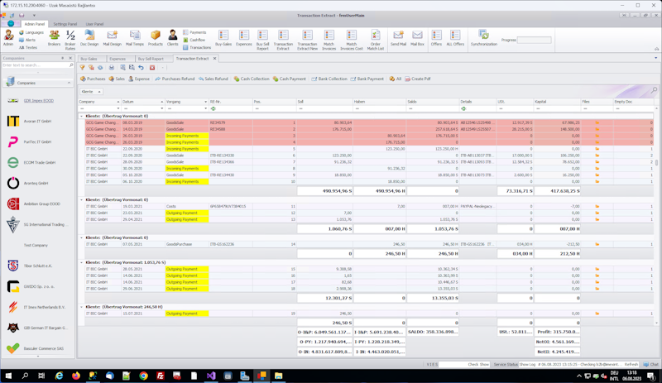Viewport: 662px width, 383px height.
Task: Filter by Sales Refund button
Action: tap(213, 79)
